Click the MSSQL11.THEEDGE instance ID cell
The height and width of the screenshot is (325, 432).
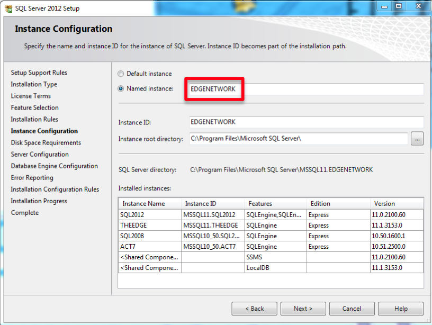point(213,225)
